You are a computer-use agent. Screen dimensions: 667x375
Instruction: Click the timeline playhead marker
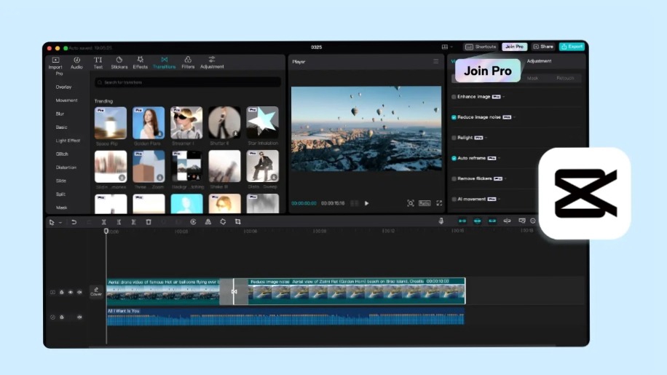(106, 231)
